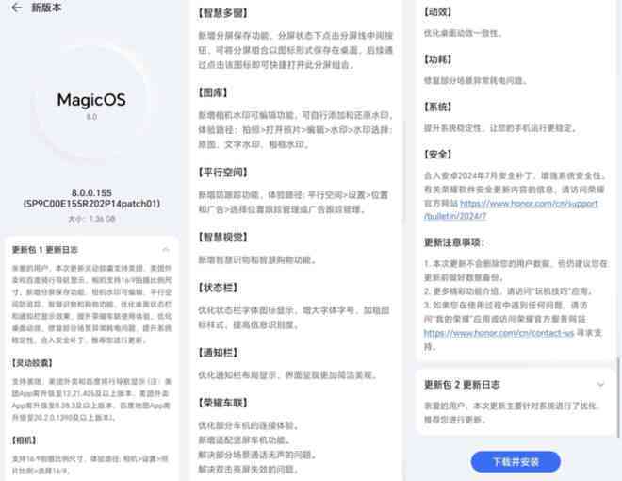Screen dimensions: 622x481
Task: Click the 更新包 2 更新日志 title
Action: 462,385
